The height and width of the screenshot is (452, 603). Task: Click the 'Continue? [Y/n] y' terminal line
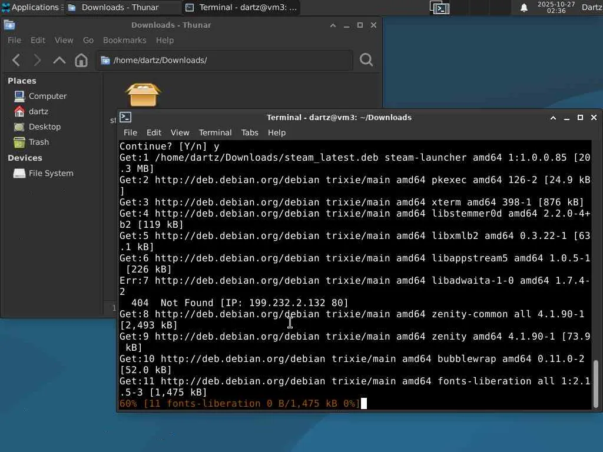click(x=169, y=147)
